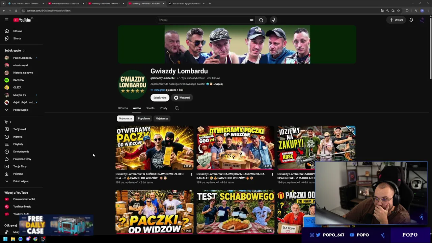Open File Explorer from the taskbar
Image resolution: width=432 pixels, height=243 pixels.
tap(13, 239)
